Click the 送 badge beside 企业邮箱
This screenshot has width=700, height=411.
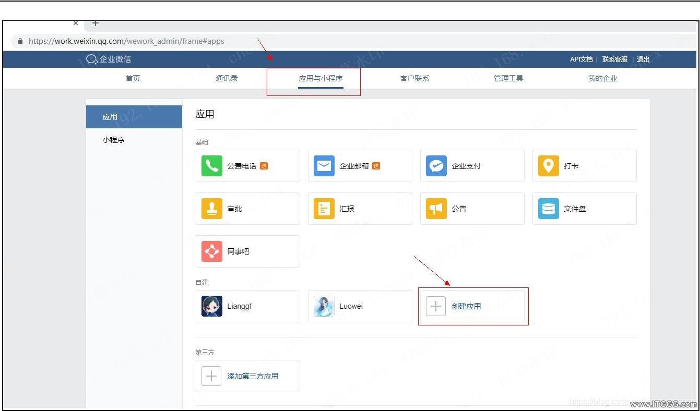pos(376,166)
